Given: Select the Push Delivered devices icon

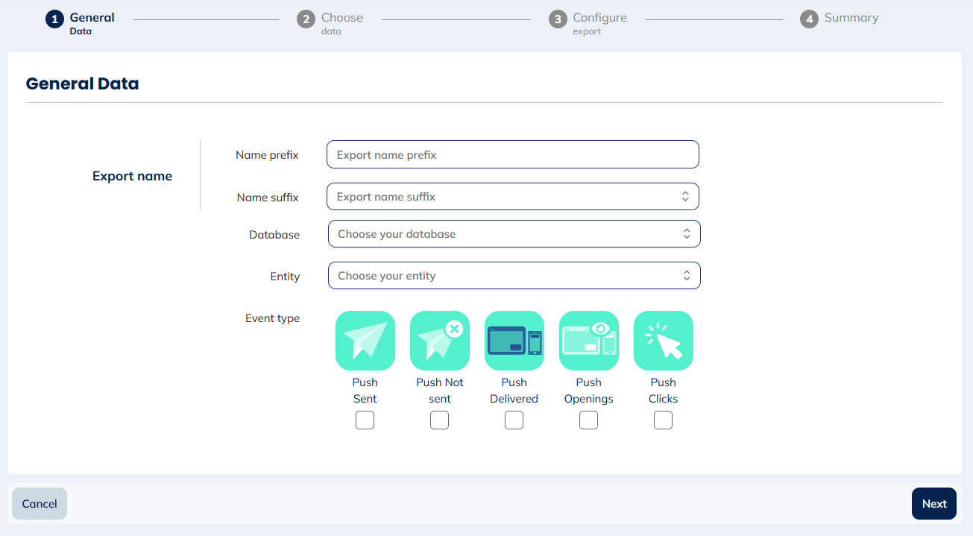Looking at the screenshot, I should click(x=514, y=340).
